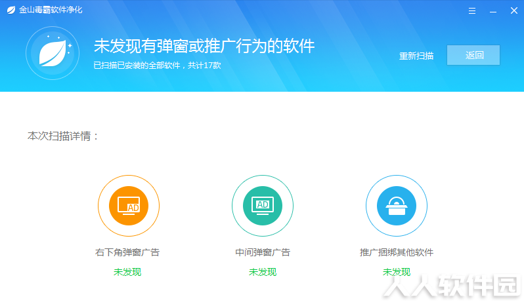Click the 中间弹窗广告 label
The image size is (524, 308).
coord(263,252)
